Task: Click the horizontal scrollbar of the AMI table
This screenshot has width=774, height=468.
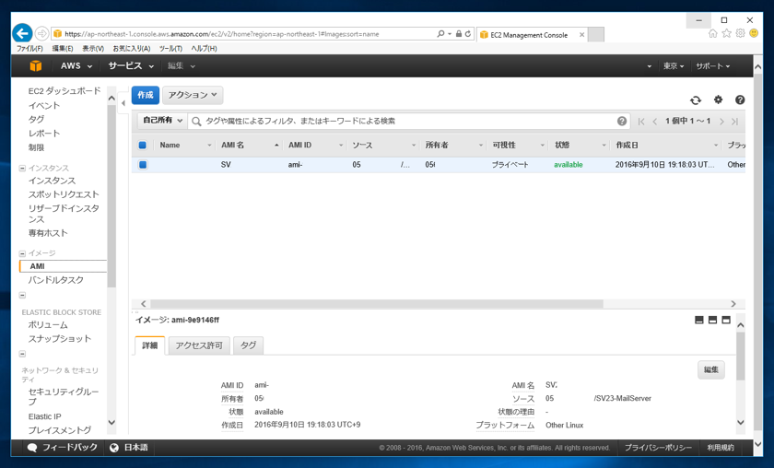Action: click(x=377, y=304)
